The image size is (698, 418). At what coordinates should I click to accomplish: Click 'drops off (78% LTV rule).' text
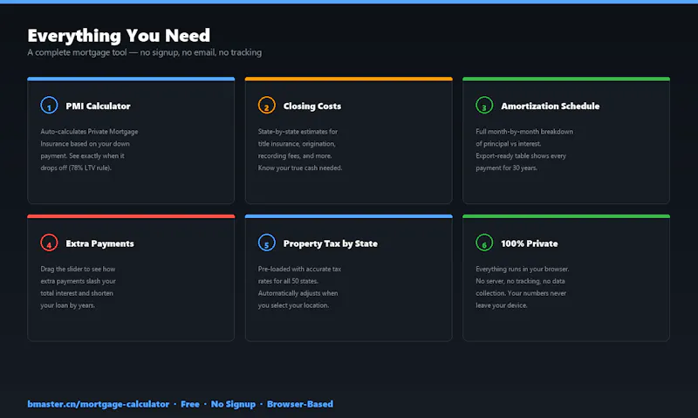pyautogui.click(x=76, y=168)
